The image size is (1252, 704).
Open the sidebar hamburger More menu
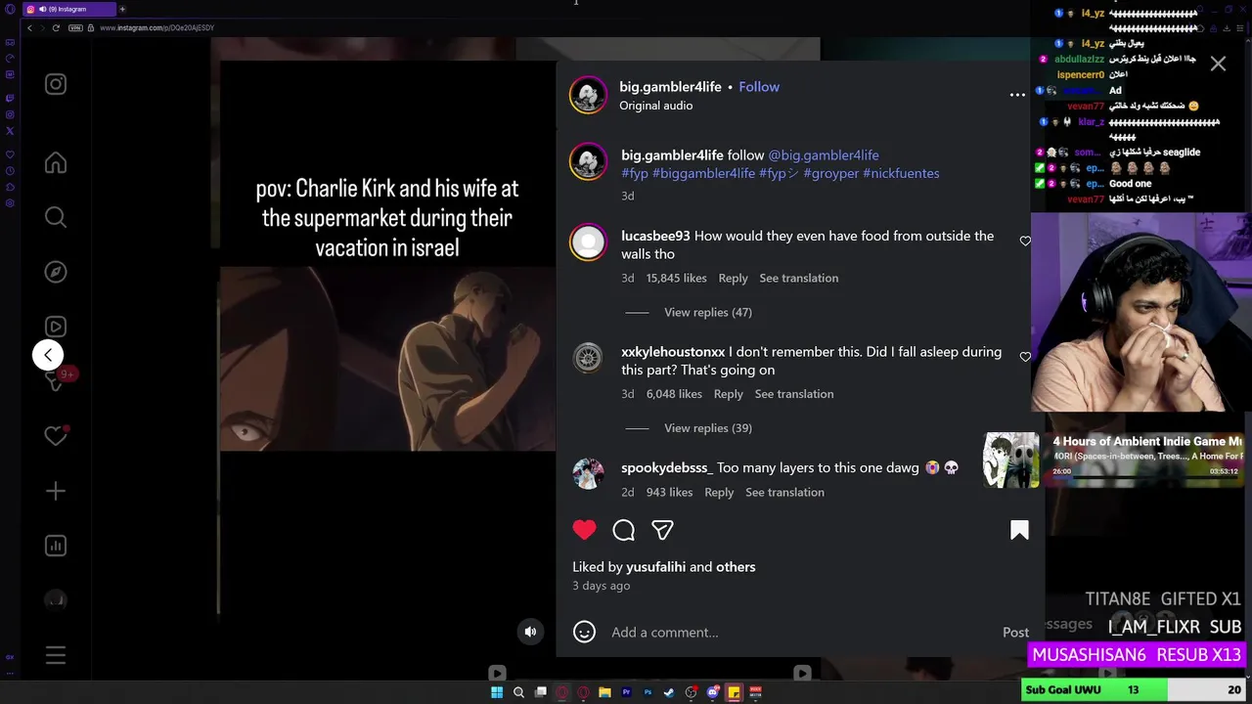coord(56,655)
